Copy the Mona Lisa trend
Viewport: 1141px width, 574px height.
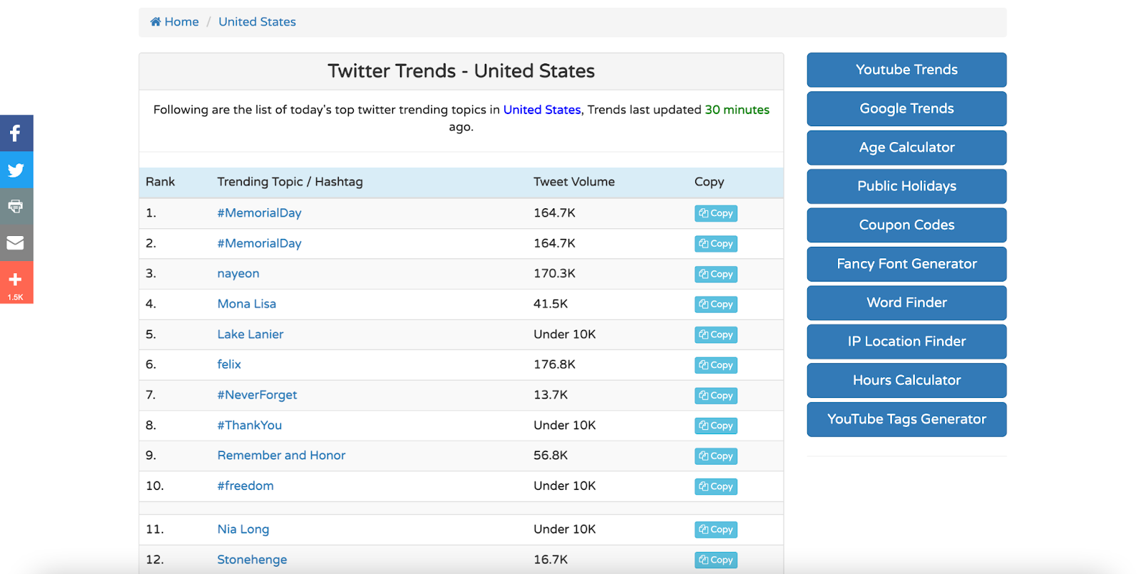(716, 304)
